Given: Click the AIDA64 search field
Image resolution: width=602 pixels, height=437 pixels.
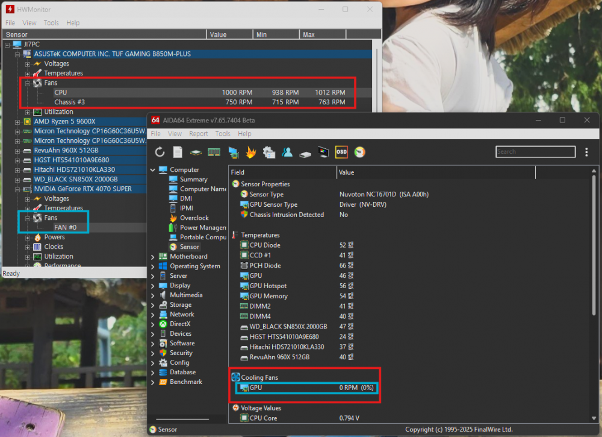Looking at the screenshot, I should (536, 152).
